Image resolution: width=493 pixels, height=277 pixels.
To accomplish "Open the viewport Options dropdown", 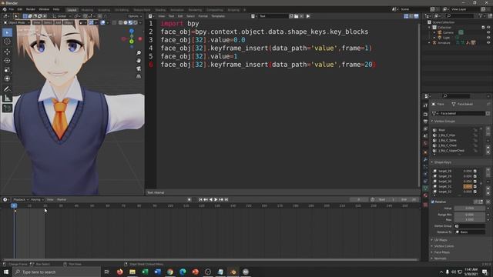I will pyautogui.click(x=135, y=16).
